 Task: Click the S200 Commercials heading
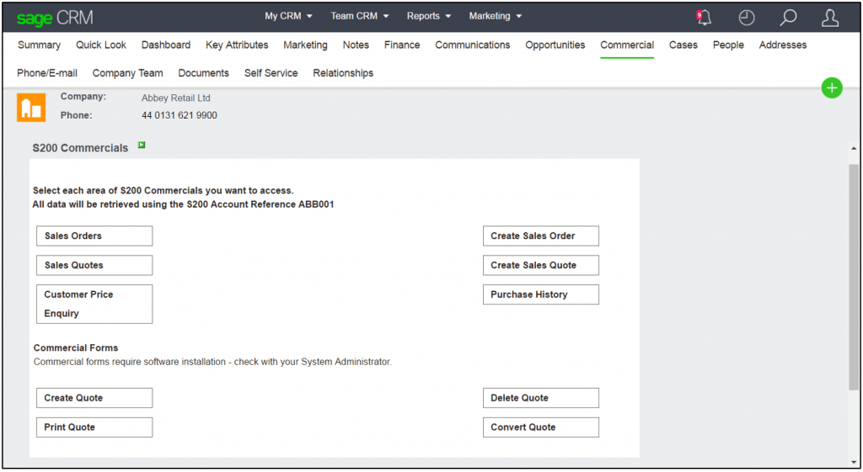[x=80, y=148]
